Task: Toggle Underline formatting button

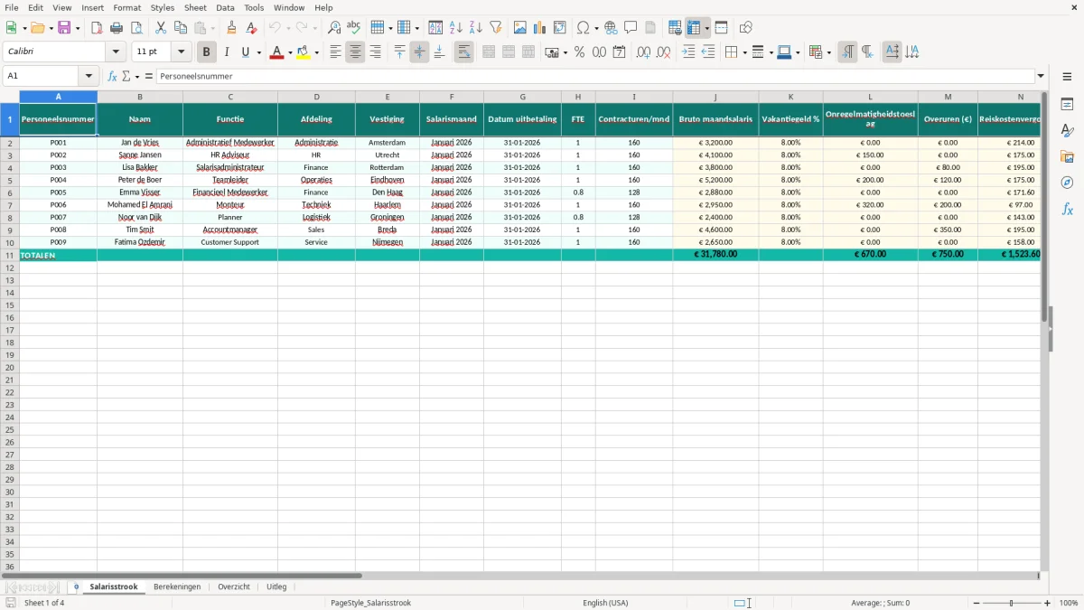Action: [246, 52]
